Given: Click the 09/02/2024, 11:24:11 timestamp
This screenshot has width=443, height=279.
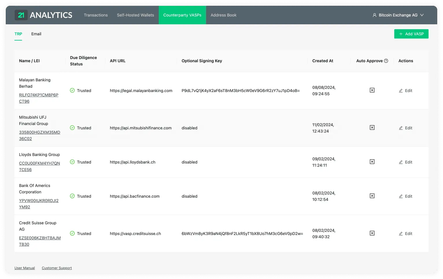Looking at the screenshot, I should (324, 162).
